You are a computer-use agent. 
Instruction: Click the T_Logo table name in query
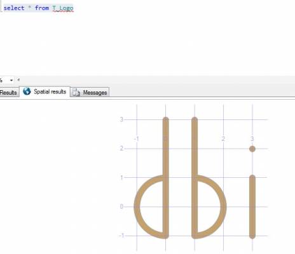click(63, 8)
